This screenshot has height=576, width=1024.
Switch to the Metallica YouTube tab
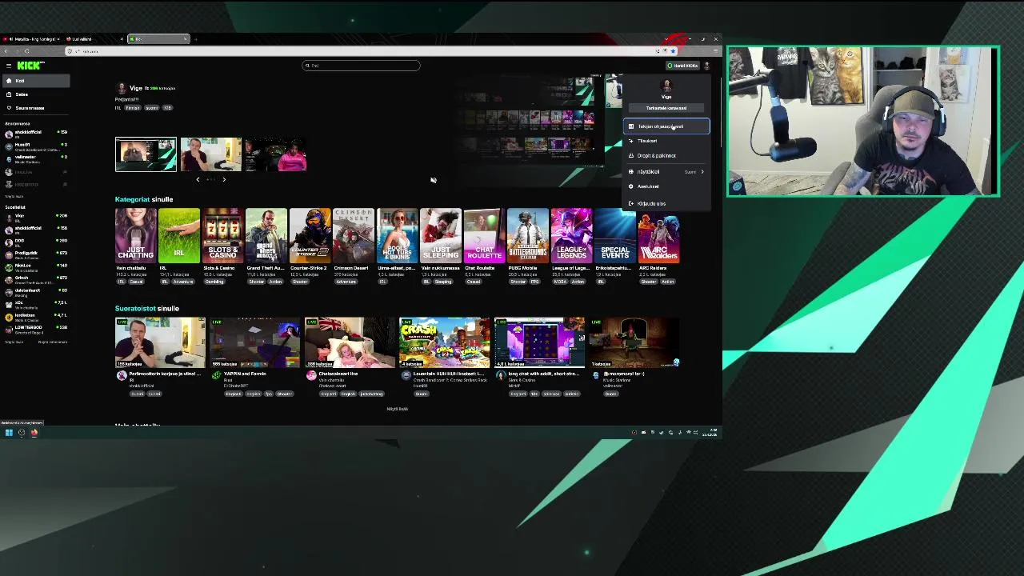pyautogui.click(x=30, y=39)
